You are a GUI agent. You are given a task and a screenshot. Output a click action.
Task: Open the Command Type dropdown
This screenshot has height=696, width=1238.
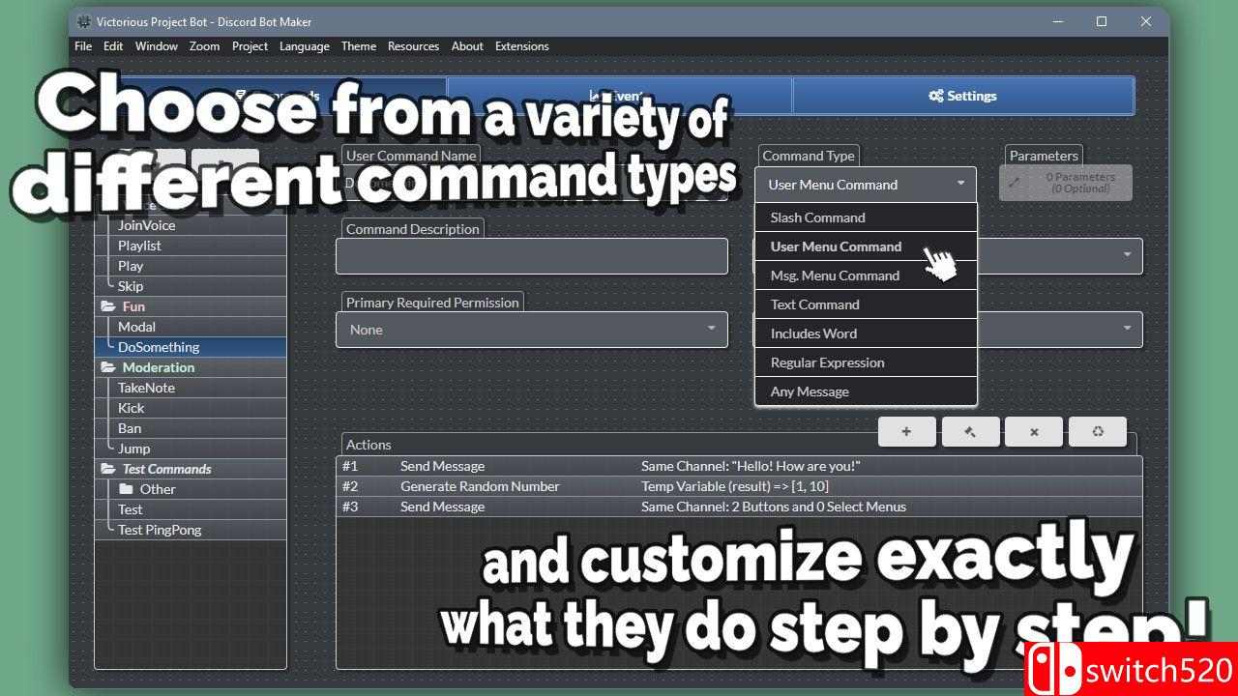pos(865,185)
